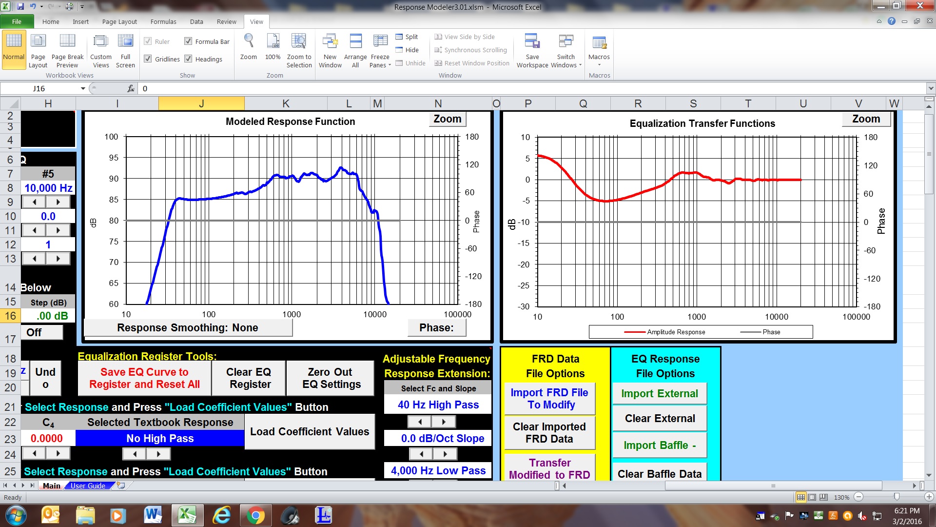This screenshot has height=527, width=936.
Task: Toggle the Off button in column H
Action: [x=42, y=332]
